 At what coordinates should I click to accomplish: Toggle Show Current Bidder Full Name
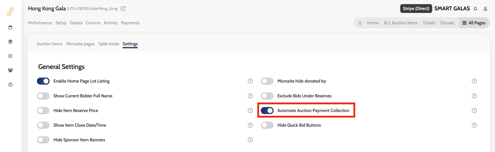tap(43, 96)
